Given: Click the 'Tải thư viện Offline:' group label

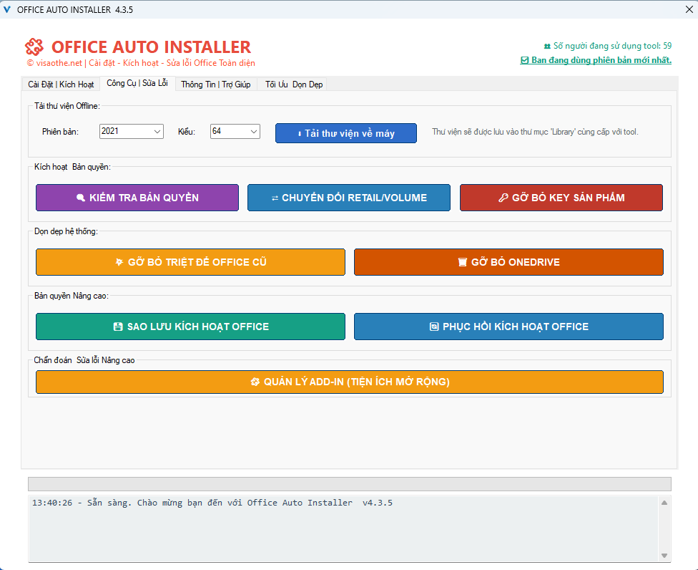Looking at the screenshot, I should click(x=67, y=106).
